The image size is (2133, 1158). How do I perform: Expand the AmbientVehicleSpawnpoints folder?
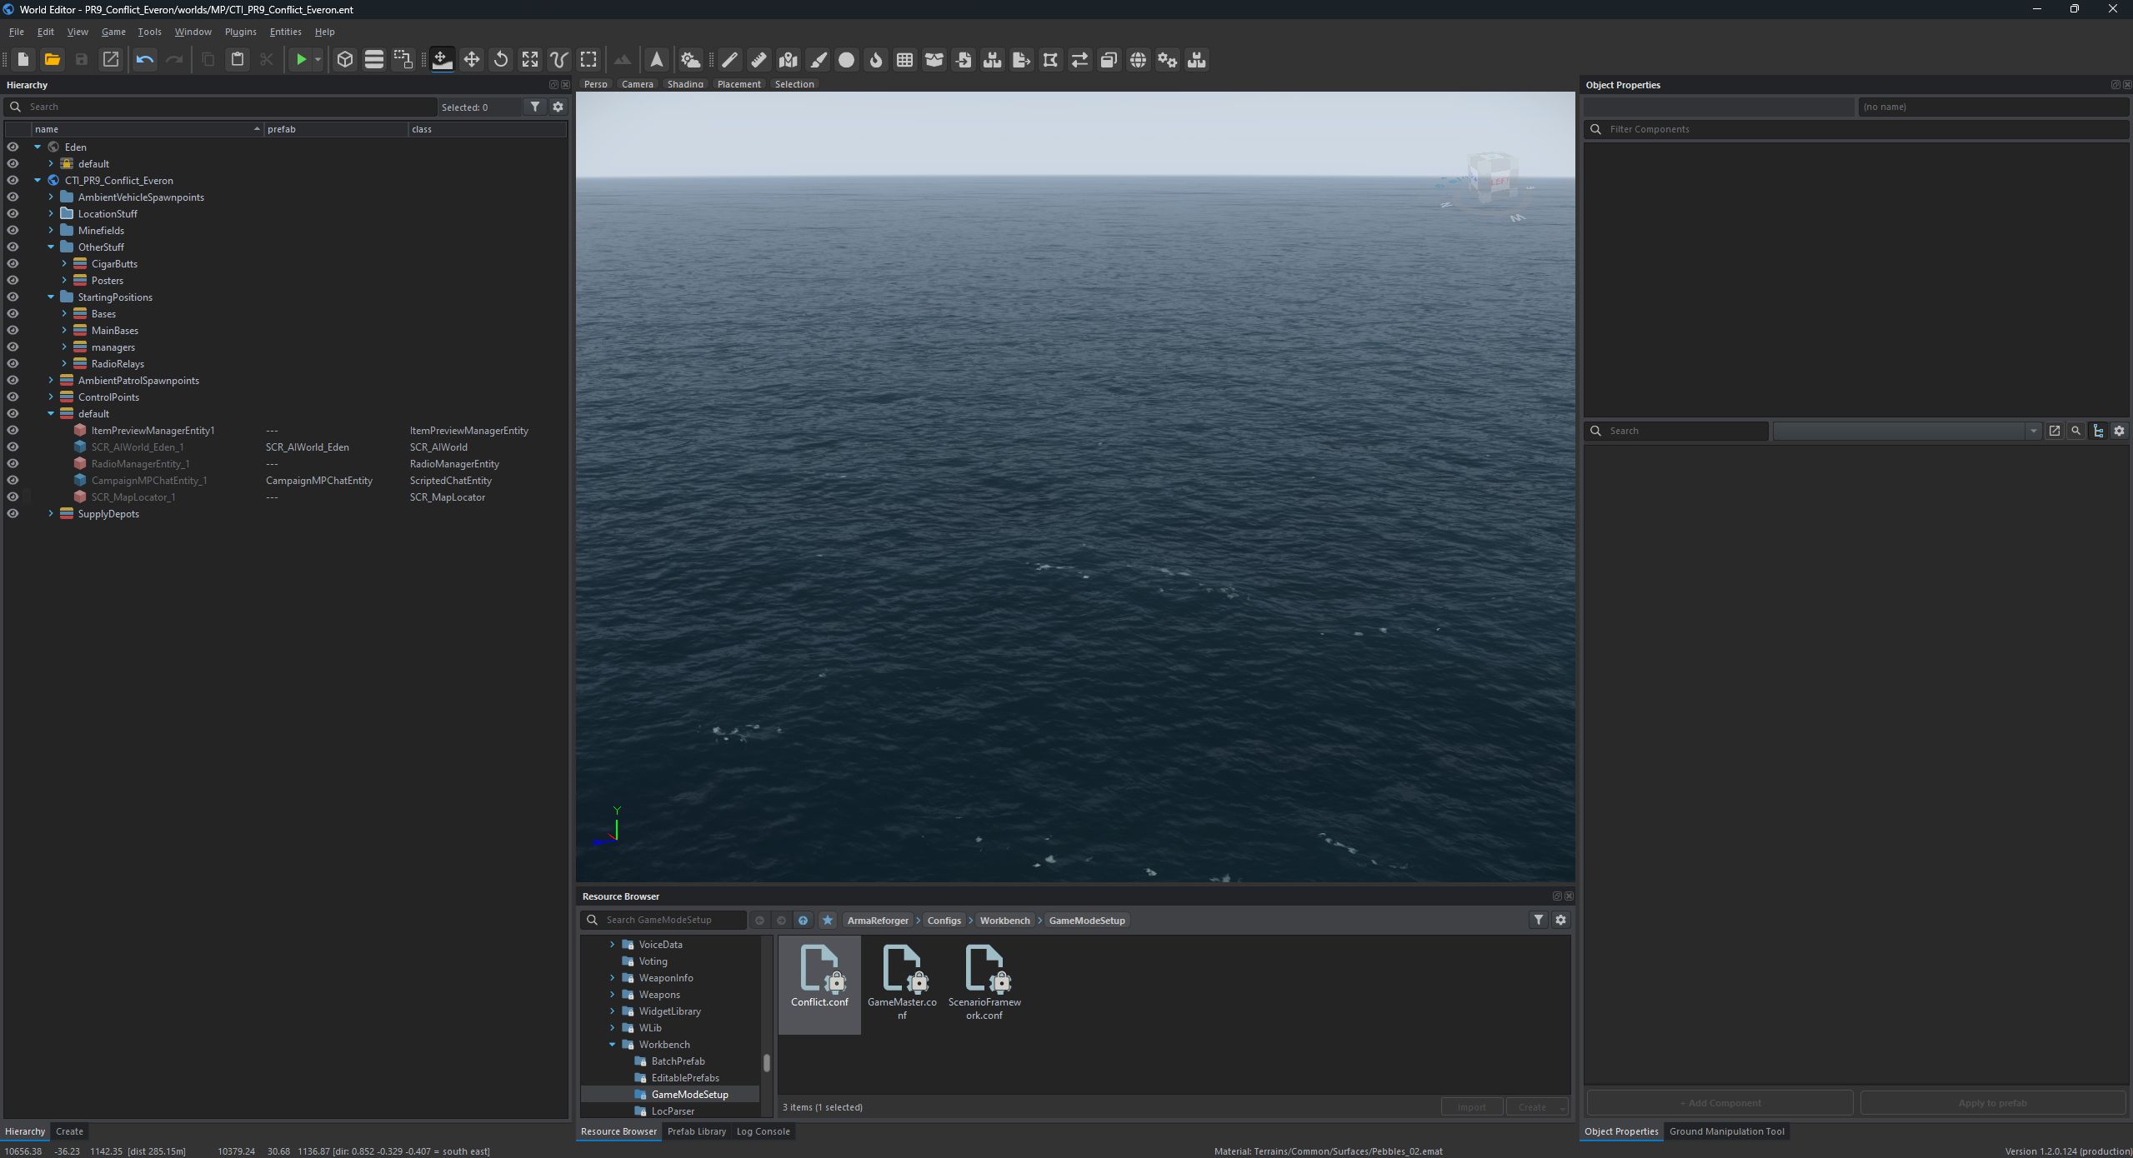pyautogui.click(x=51, y=197)
